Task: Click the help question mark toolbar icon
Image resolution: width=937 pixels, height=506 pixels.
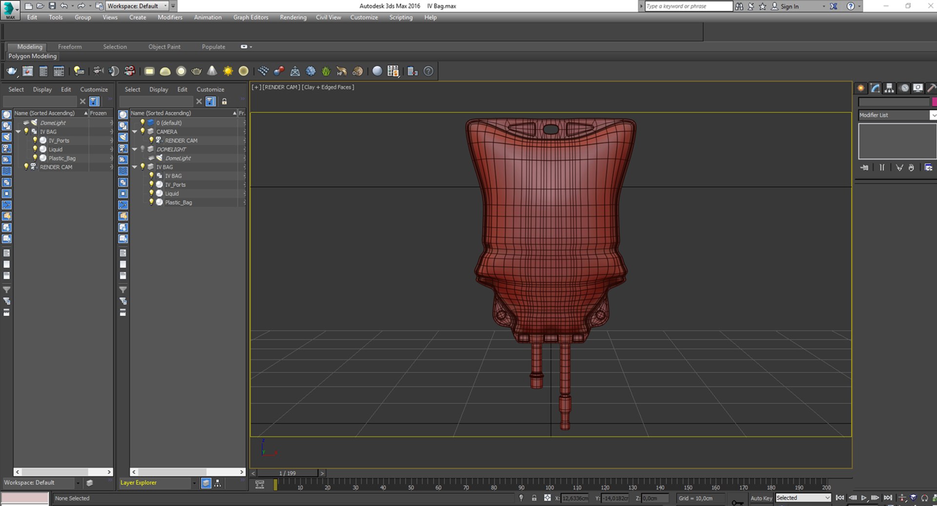Action: pyautogui.click(x=428, y=71)
